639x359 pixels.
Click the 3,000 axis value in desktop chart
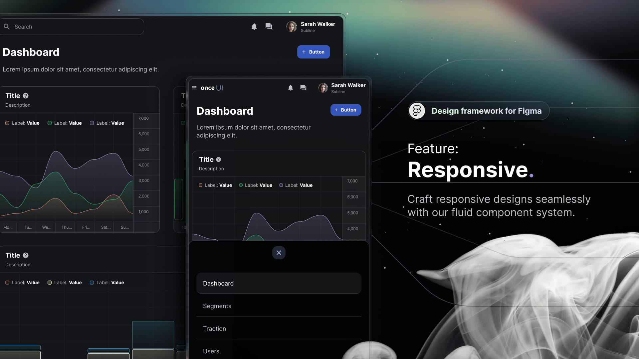(144, 180)
